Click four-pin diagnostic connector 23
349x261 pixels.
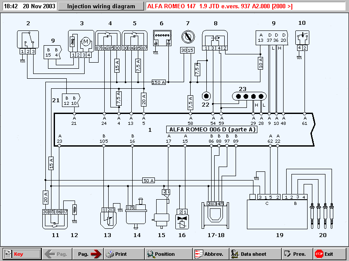pos(249,96)
